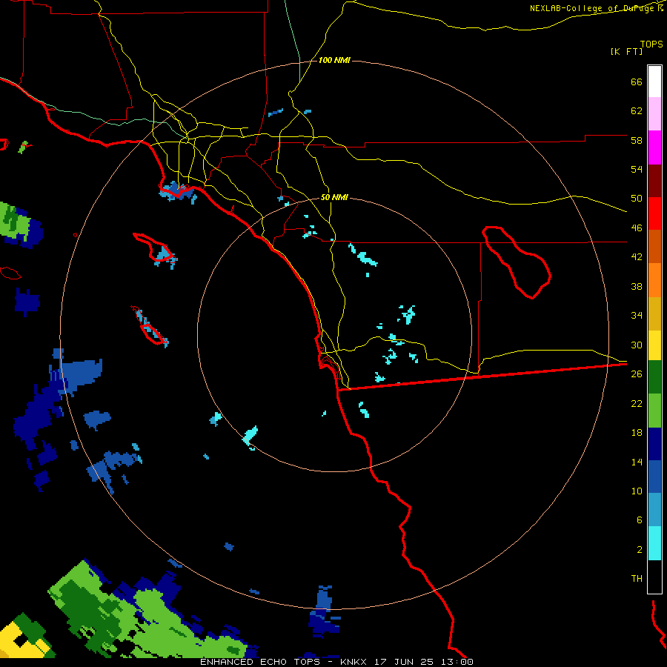Click the 46 legend value

click(637, 228)
